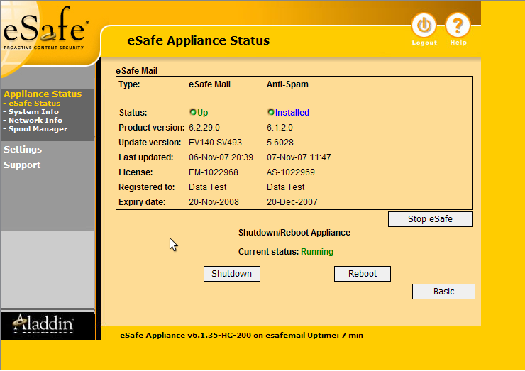
Task: Click the Registered to row label
Action: click(x=146, y=187)
